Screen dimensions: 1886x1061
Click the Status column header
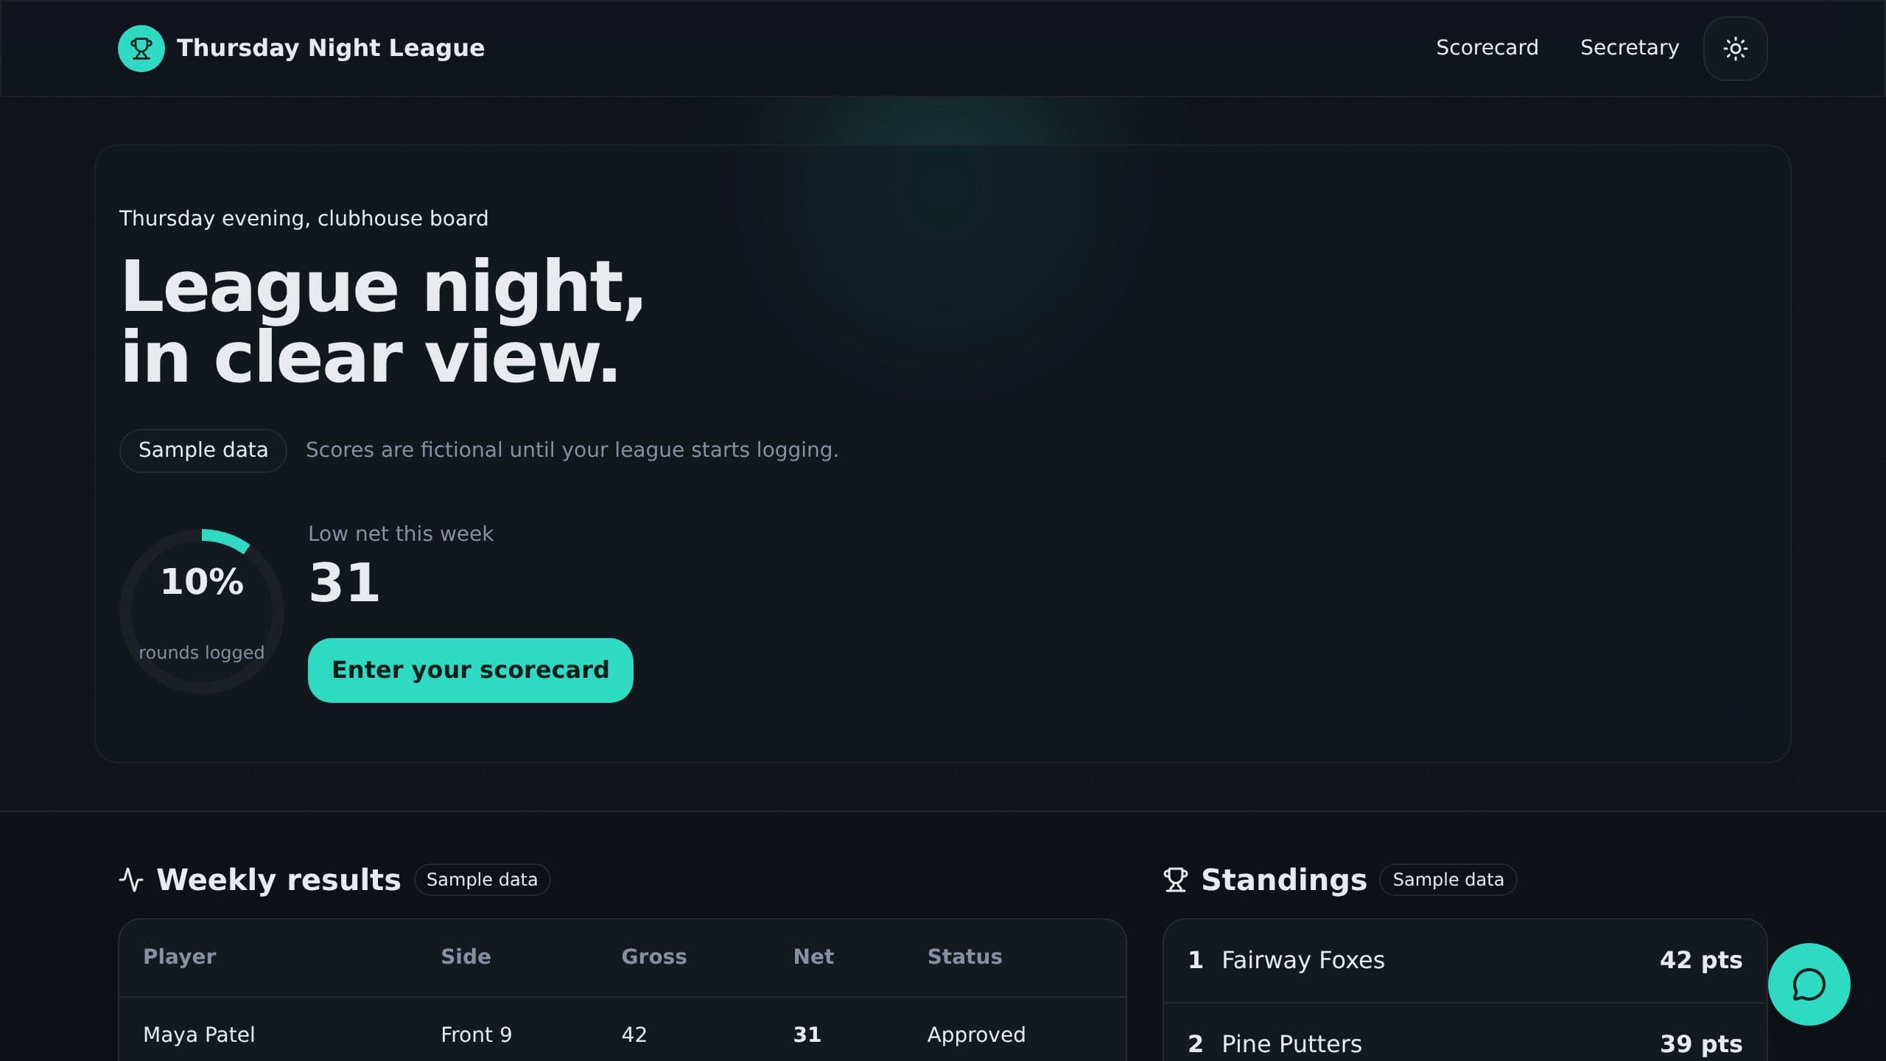coord(964,956)
